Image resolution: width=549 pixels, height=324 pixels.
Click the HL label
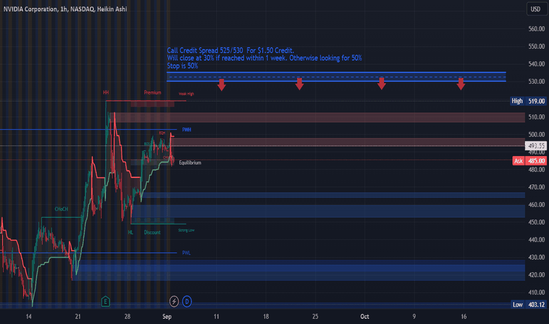pos(131,232)
